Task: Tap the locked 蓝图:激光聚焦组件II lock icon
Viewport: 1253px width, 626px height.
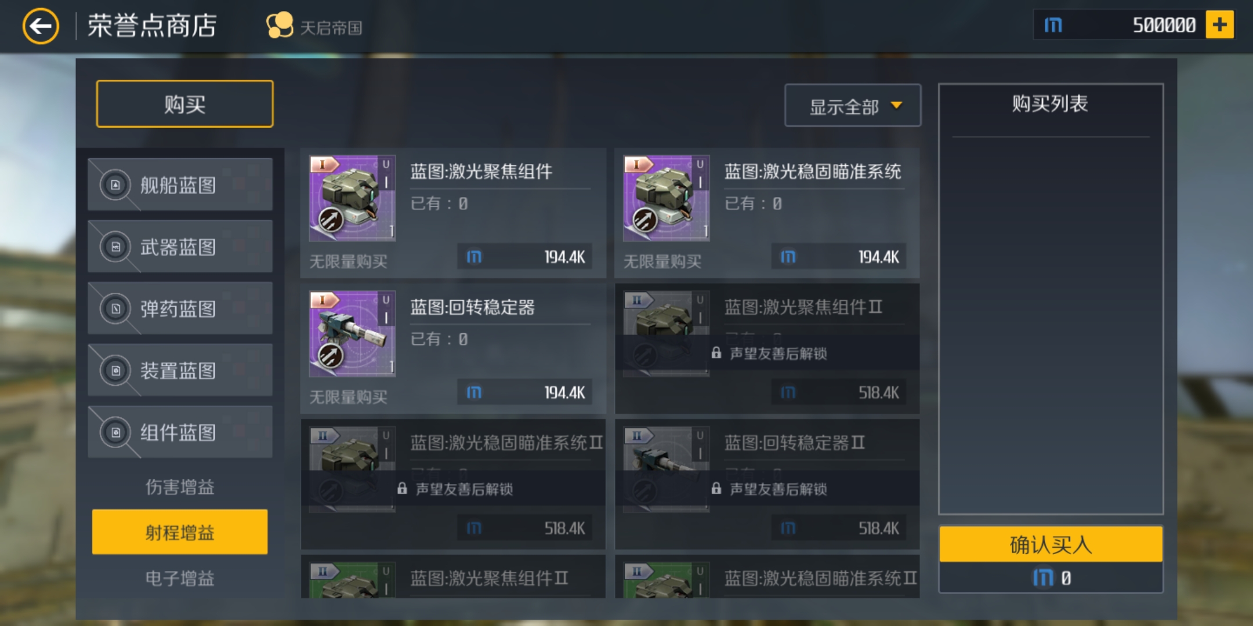Action: coord(716,353)
